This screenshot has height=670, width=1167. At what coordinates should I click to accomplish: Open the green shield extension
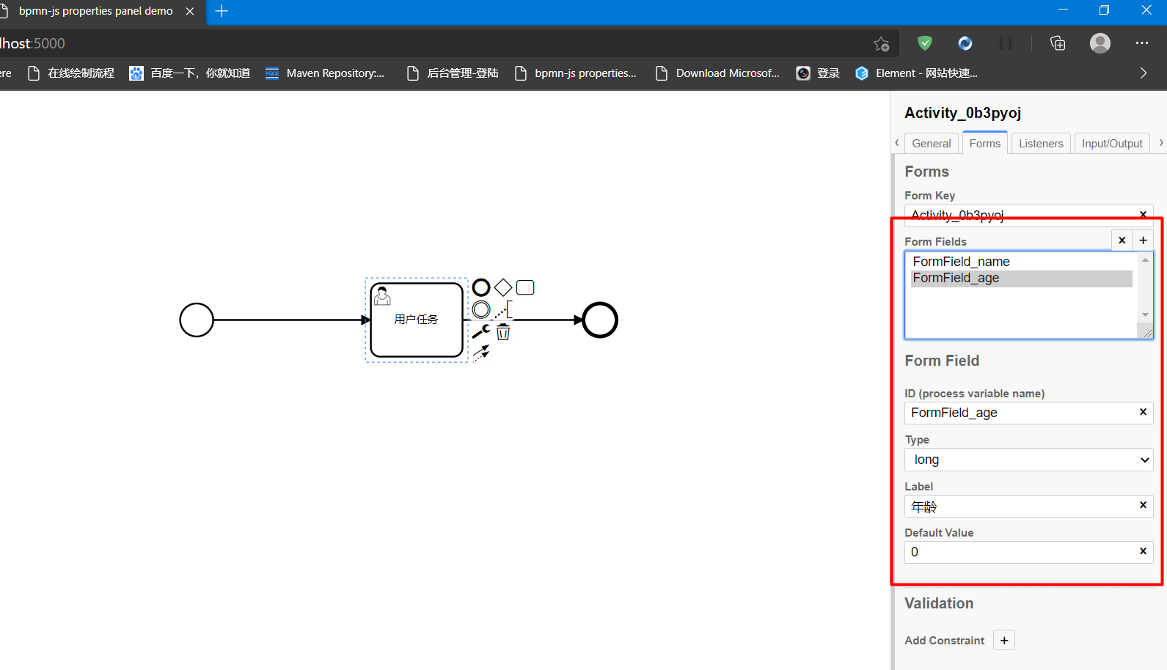[x=925, y=43]
